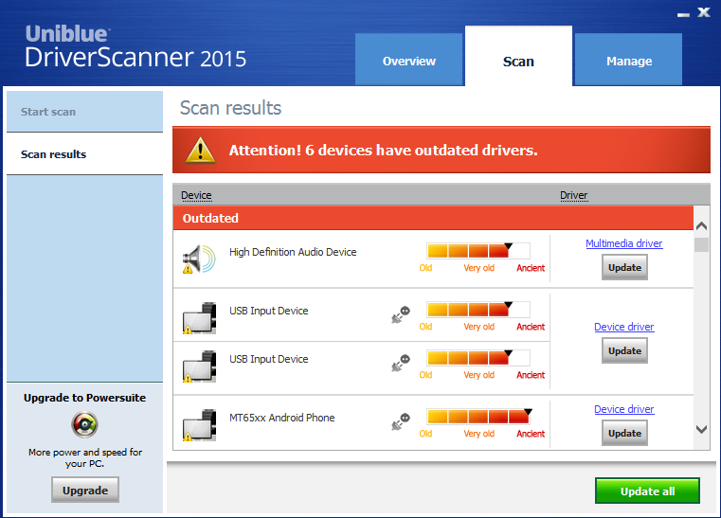Choose Start scan in the sidebar

[84, 112]
